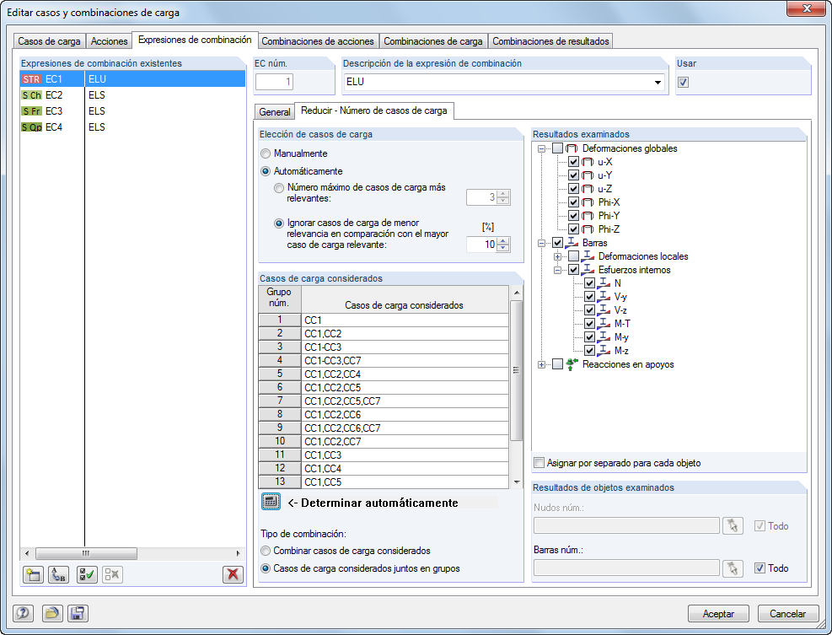Toggle Asignar por separado para cada objeto
The width and height of the screenshot is (832, 635).
coord(539,463)
